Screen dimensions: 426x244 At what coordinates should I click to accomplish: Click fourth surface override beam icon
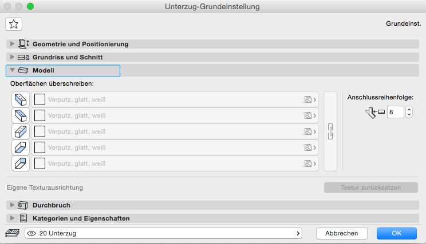[x=21, y=147]
